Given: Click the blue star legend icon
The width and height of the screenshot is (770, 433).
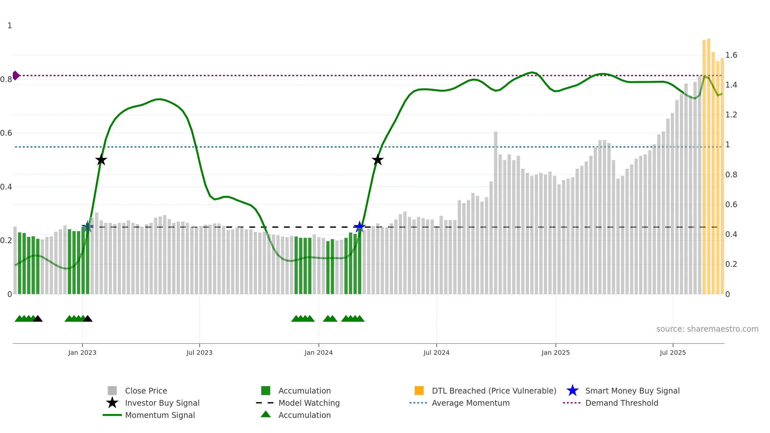Looking at the screenshot, I should (572, 390).
